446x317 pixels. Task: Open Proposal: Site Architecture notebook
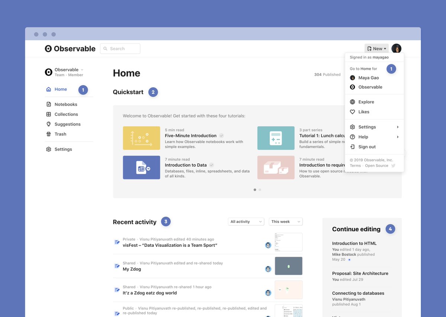point(360,274)
